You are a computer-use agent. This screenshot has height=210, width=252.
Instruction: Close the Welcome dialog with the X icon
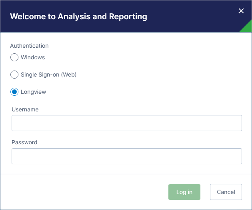tap(241, 11)
